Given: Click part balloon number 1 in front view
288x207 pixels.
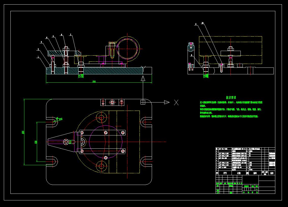Looking at the screenshot, I should point(38,57).
